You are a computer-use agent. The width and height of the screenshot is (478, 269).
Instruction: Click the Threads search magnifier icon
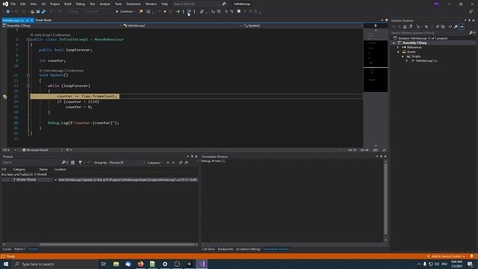tap(63, 163)
